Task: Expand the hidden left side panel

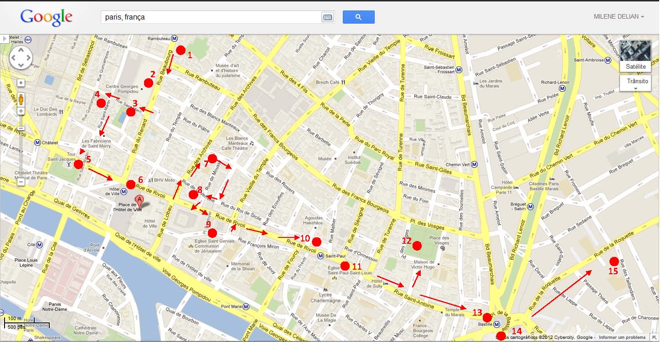Action: (x=5, y=39)
